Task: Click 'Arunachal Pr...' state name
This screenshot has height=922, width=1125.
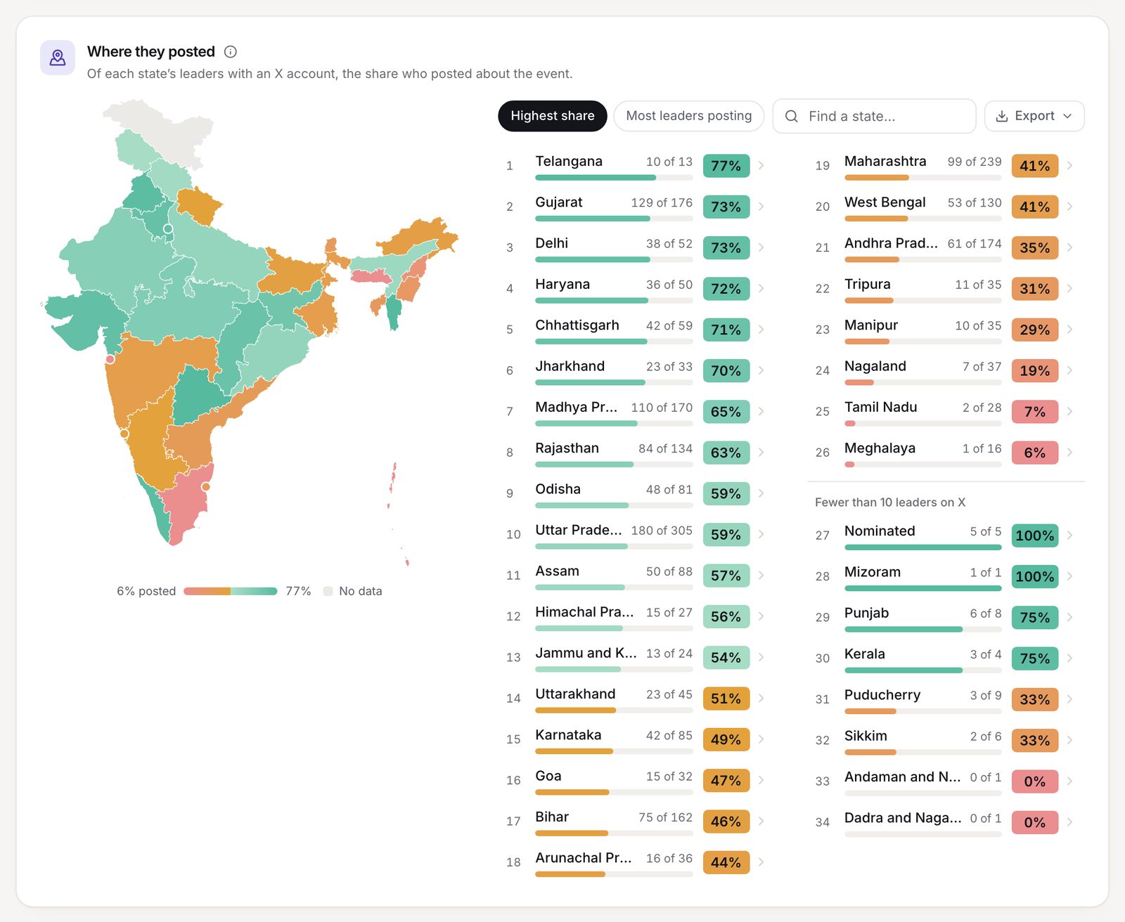Action: (x=584, y=858)
